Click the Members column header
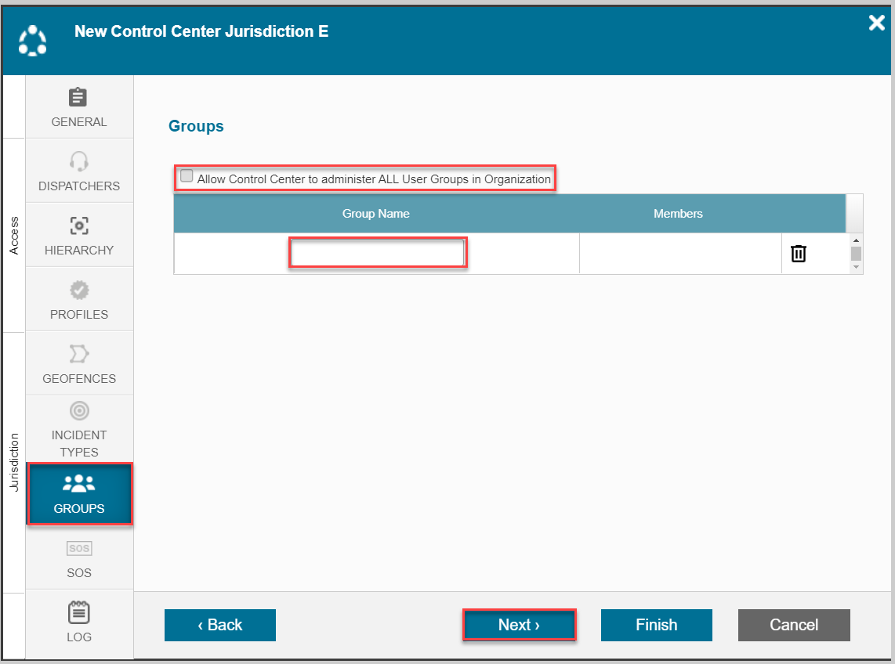This screenshot has width=895, height=664. coord(678,214)
